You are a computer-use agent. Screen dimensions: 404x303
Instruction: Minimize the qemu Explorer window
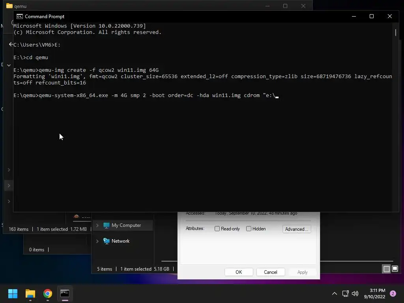click(x=267, y=6)
